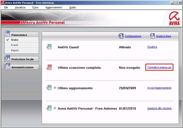183x128 pixels.
Task: Click the 28/04/2009 update date
Action: point(127,88)
